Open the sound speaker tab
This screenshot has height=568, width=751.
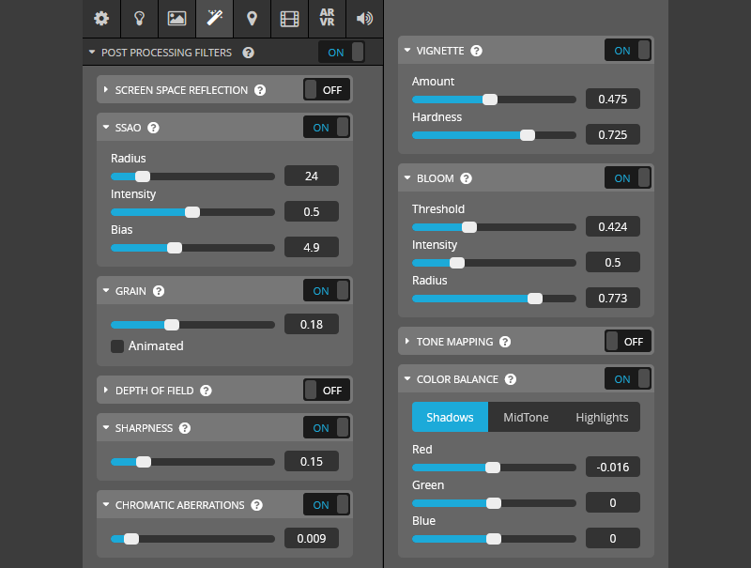pyautogui.click(x=364, y=18)
